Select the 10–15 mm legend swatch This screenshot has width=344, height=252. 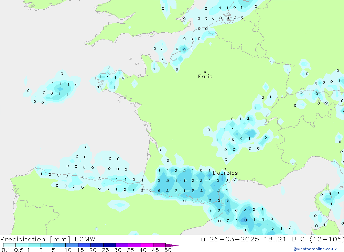(72, 245)
